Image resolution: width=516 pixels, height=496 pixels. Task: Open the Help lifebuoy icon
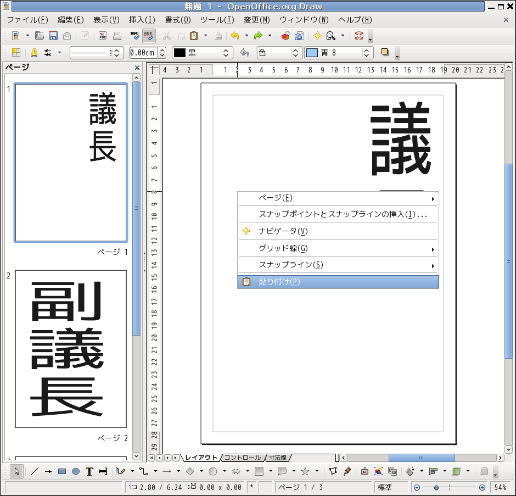(x=359, y=36)
